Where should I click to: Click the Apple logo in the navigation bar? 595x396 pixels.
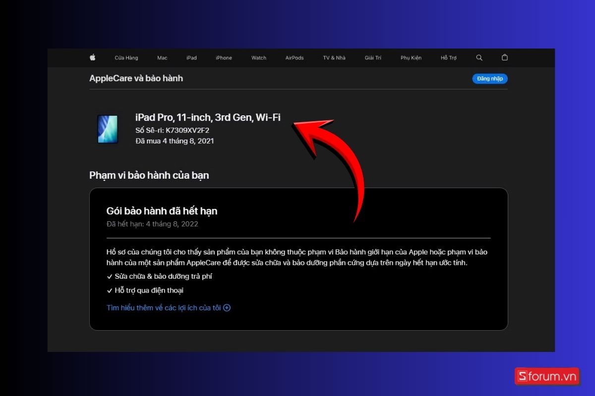point(92,57)
